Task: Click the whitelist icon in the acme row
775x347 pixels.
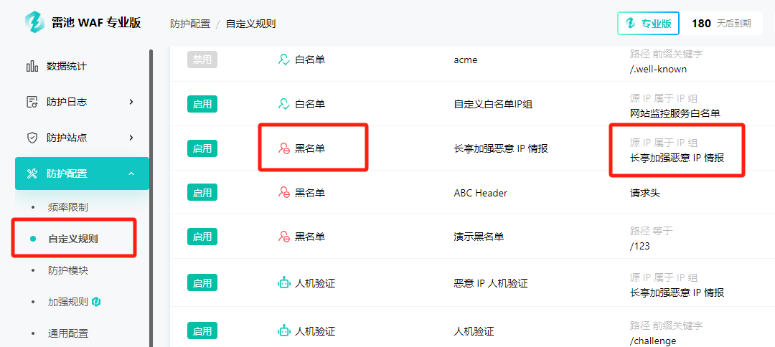Action: 283,60
